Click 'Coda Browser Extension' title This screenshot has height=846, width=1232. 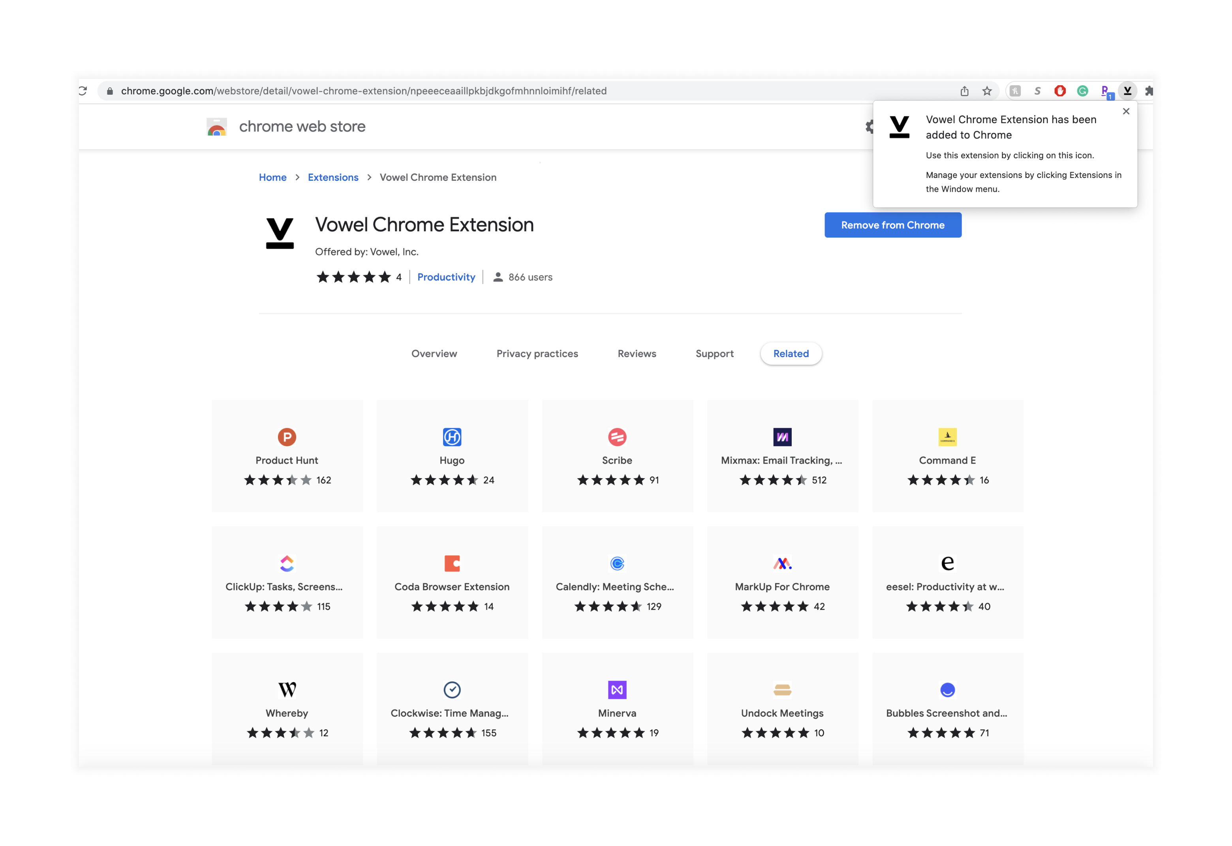[x=452, y=587]
